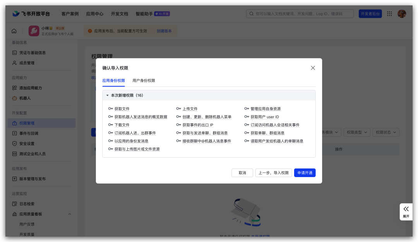Select the 应用身份权限 tab

pyautogui.click(x=113, y=80)
